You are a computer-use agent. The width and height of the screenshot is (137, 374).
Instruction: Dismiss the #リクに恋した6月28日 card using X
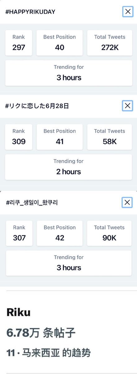[x=127, y=106]
